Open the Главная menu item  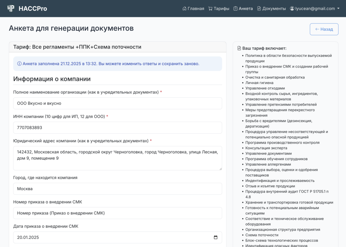point(196,8)
